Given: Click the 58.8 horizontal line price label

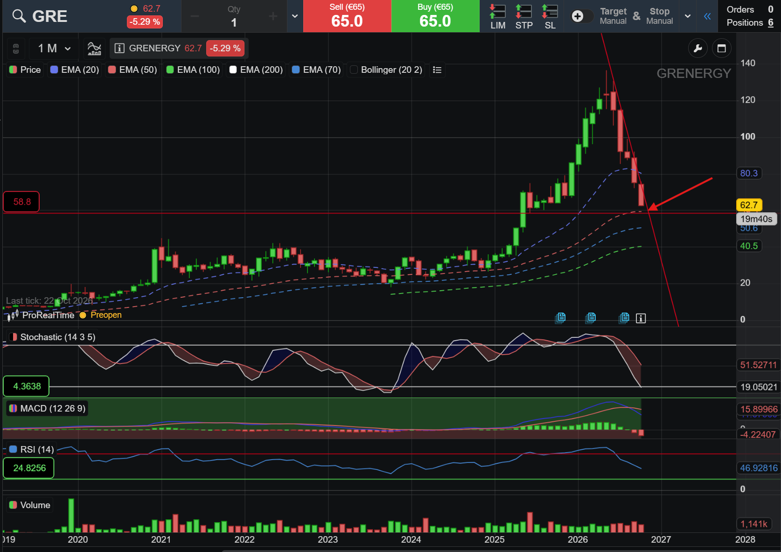Looking at the screenshot, I should (21, 202).
